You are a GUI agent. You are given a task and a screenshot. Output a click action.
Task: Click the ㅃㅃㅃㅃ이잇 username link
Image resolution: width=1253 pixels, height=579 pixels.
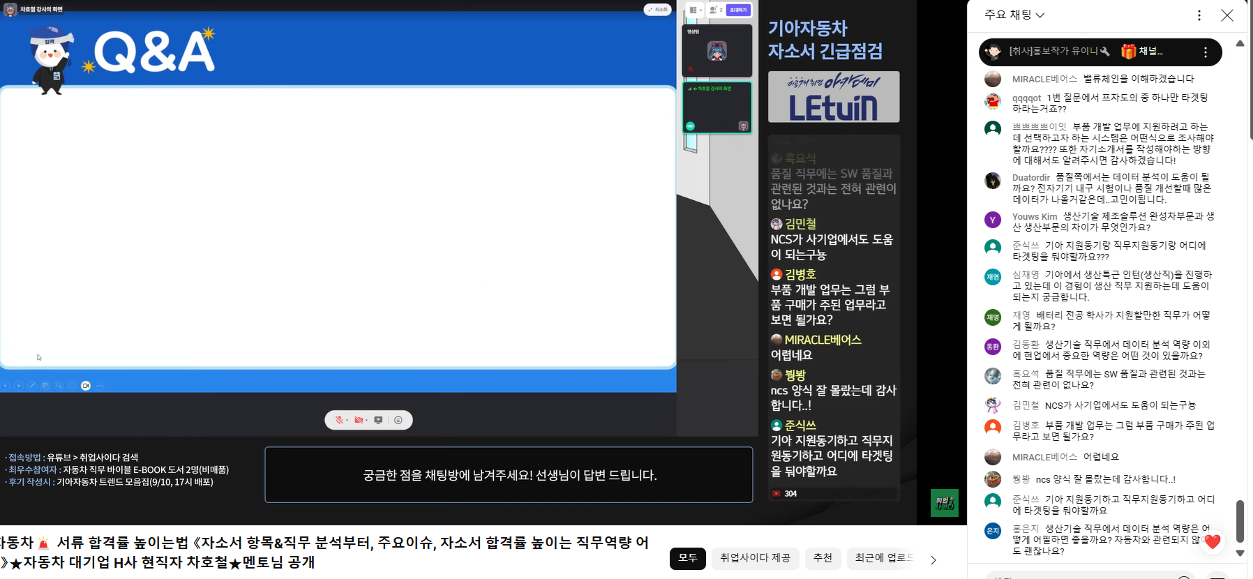pyautogui.click(x=1040, y=127)
